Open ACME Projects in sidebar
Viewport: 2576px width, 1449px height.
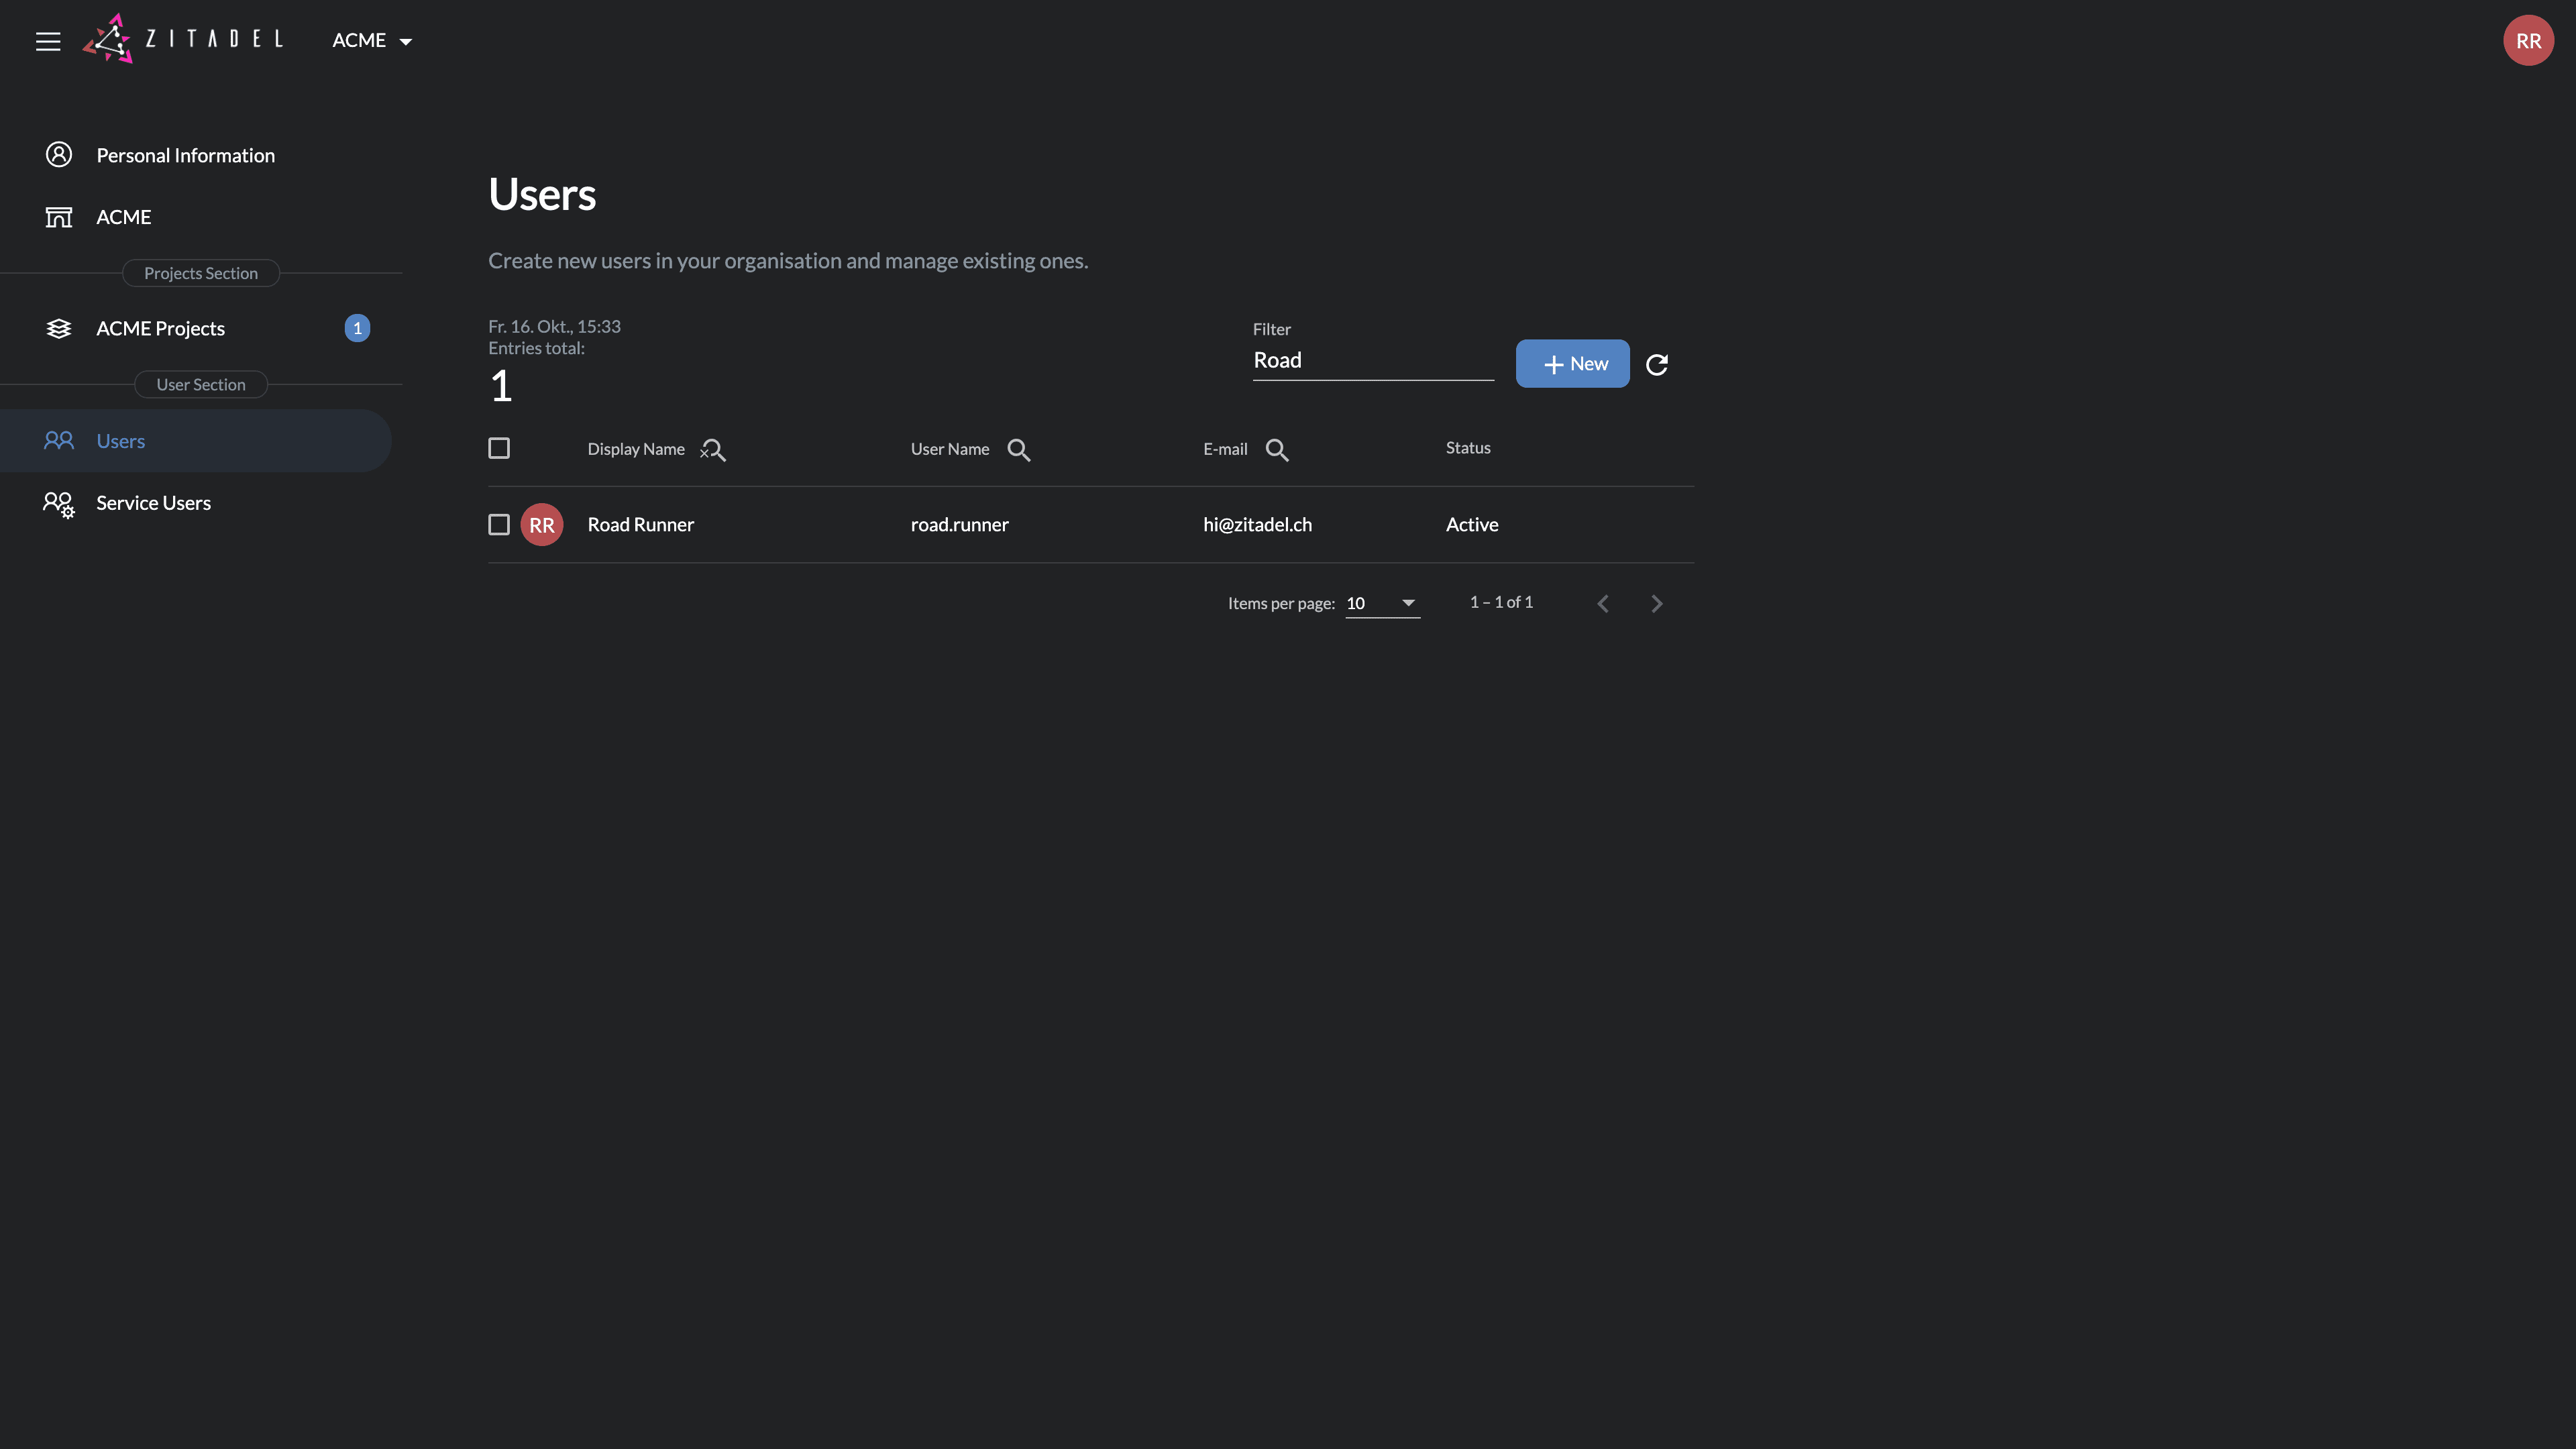tap(160, 329)
